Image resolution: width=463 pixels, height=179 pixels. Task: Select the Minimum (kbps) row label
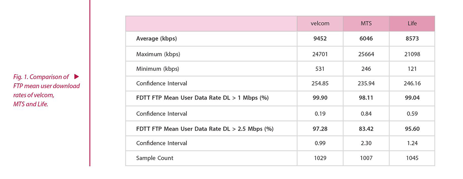pyautogui.click(x=157, y=69)
